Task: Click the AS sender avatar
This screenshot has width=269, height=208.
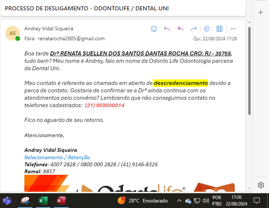Action: tap(13, 33)
